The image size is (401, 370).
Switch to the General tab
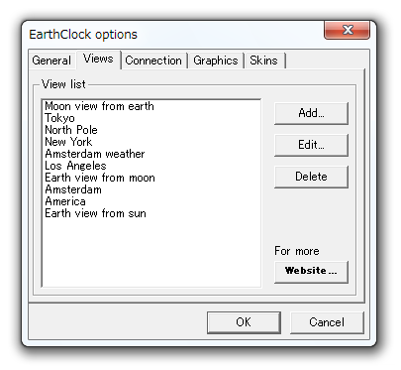coord(51,61)
